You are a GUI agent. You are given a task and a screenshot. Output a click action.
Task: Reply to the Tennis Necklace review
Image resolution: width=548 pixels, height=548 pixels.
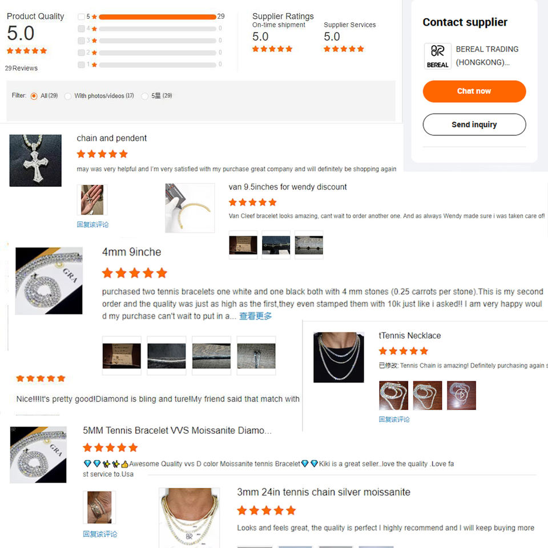click(394, 419)
